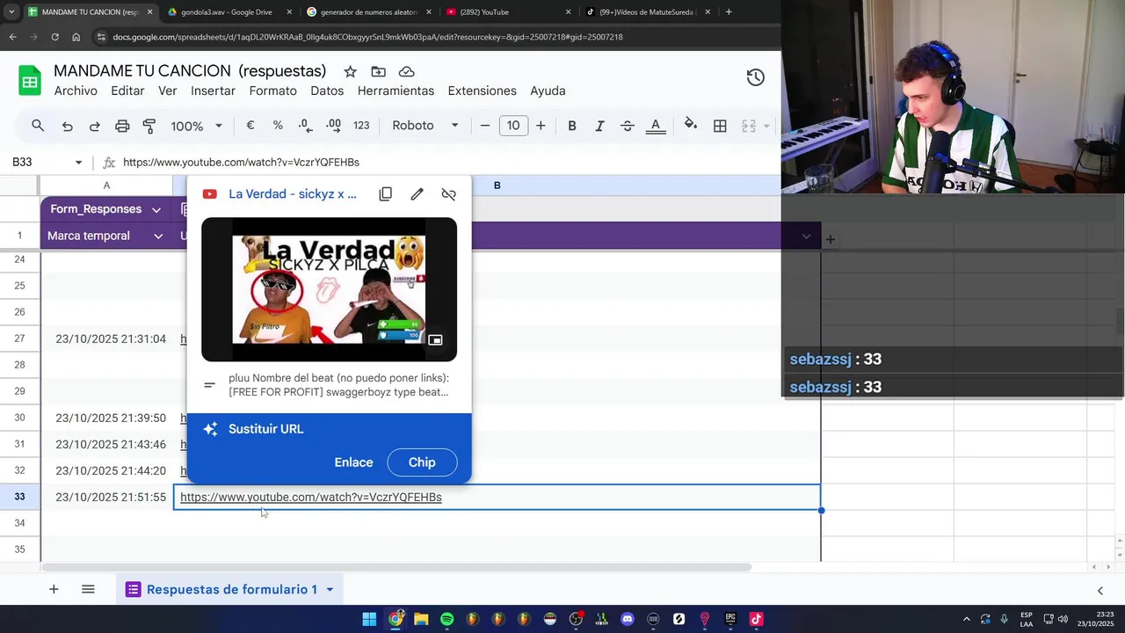Screen dimensions: 1125x633
Task: Show all sheets list
Action: (88, 589)
